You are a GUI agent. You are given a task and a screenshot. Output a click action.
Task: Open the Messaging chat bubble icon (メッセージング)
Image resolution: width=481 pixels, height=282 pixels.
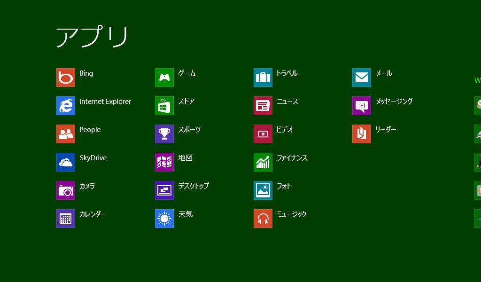click(362, 106)
